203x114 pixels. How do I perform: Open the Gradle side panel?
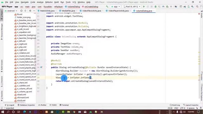coord(202,15)
